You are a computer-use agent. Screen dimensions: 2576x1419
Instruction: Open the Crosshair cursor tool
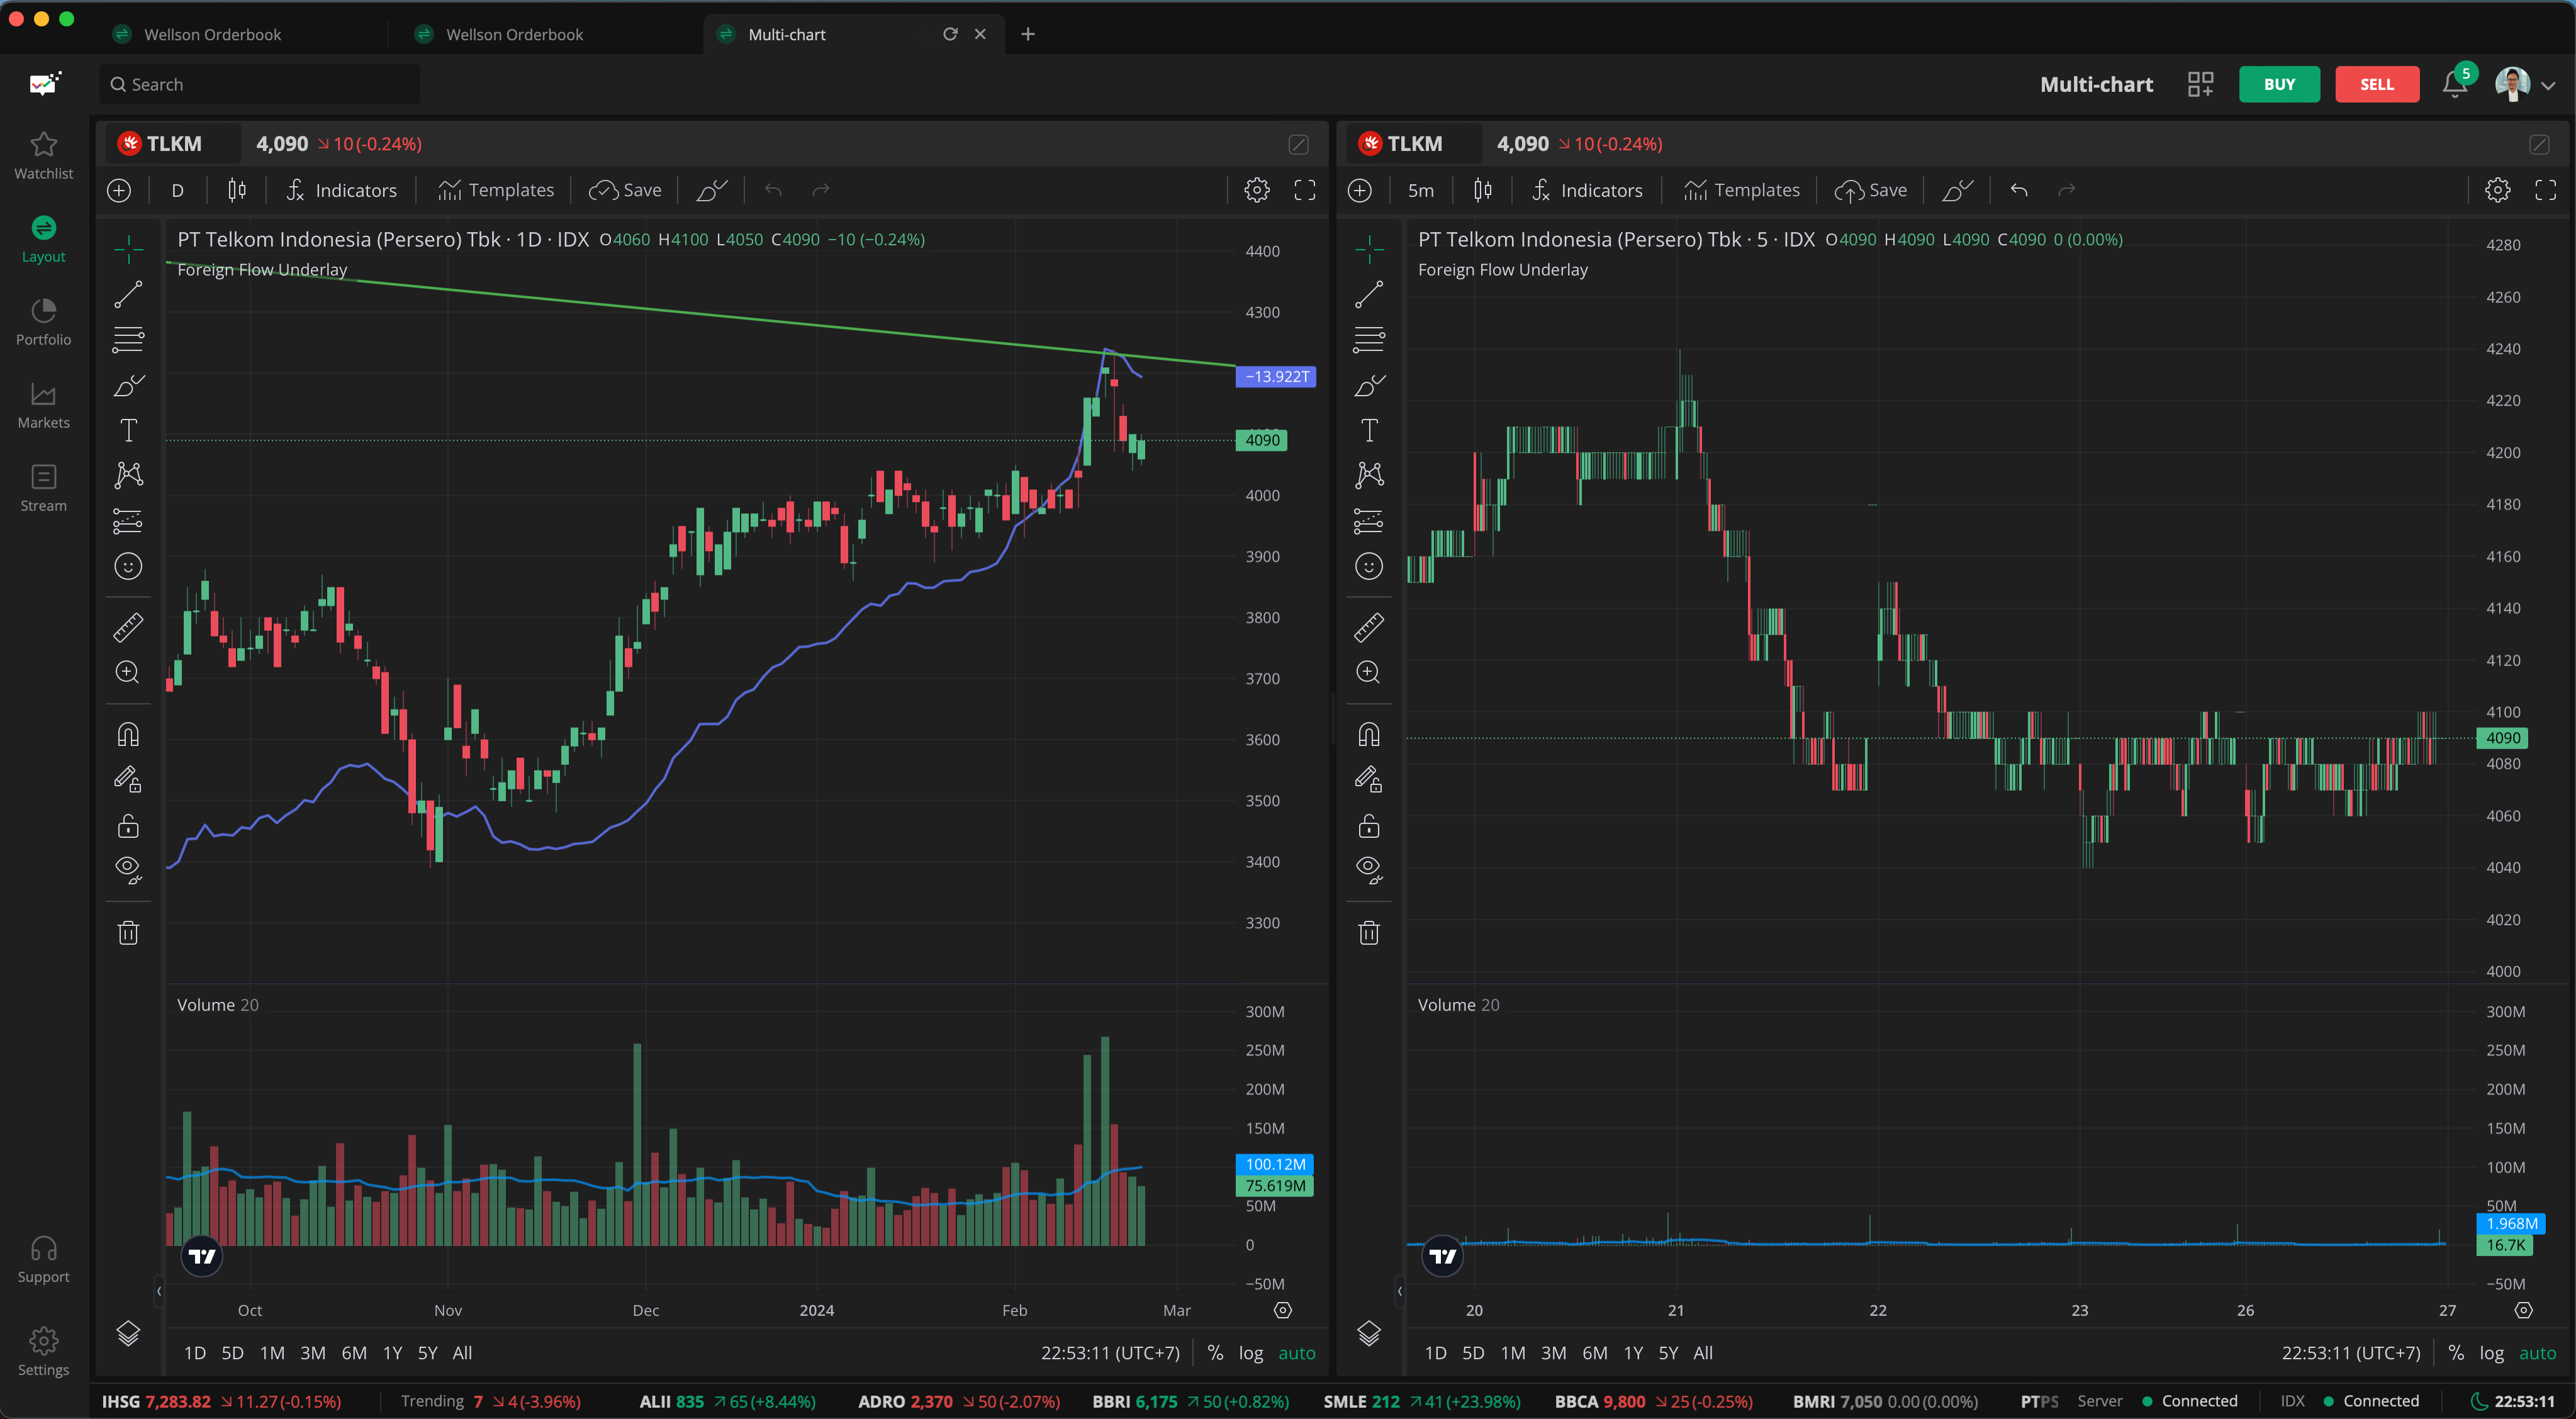(128, 250)
